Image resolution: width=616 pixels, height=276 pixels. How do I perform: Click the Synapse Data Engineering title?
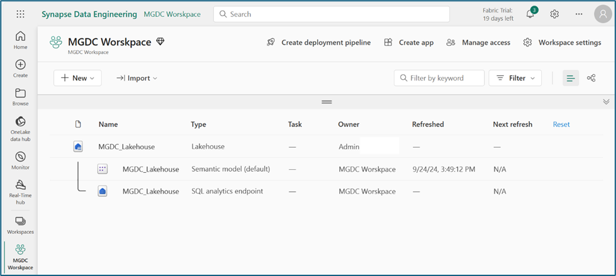tap(89, 14)
